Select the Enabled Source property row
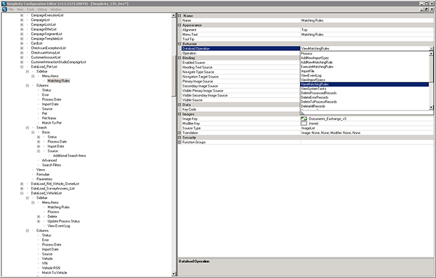The image size is (436, 278). pos(241,63)
